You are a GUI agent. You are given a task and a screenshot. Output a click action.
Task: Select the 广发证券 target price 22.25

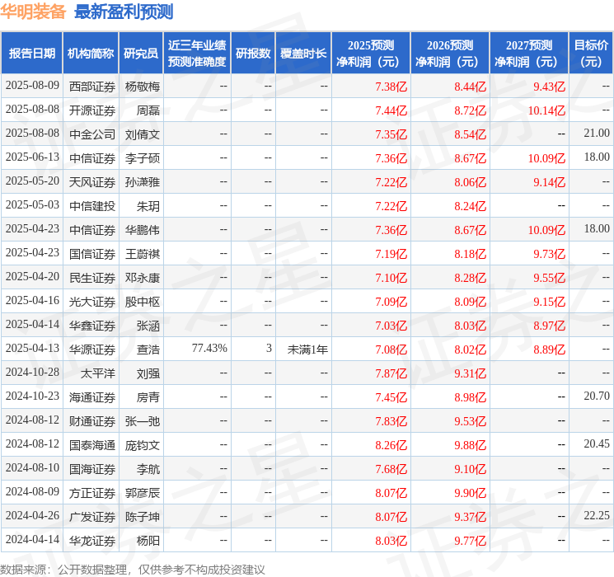(x=597, y=515)
